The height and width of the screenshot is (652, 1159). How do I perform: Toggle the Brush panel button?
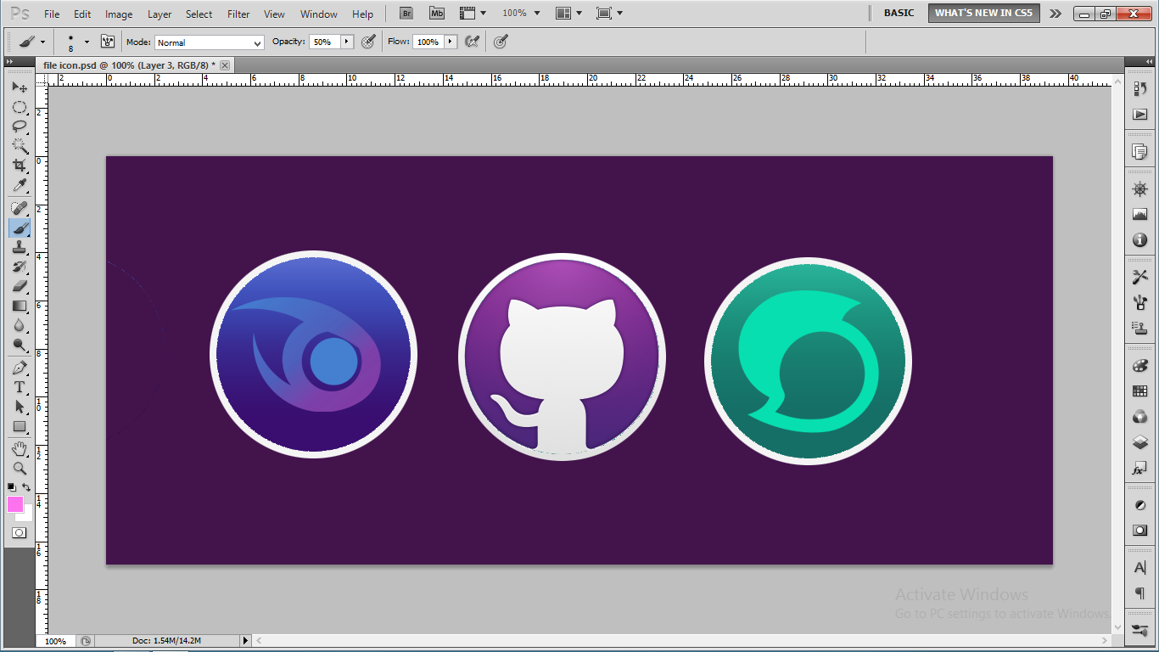coord(108,42)
